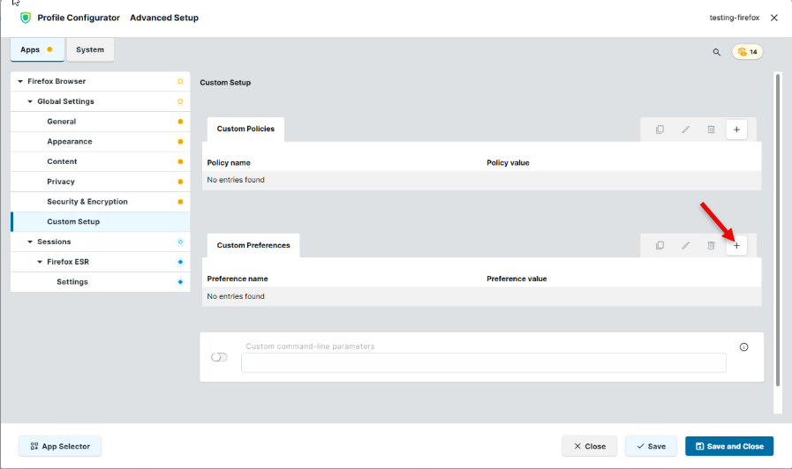
Task: Open Appearance settings in tree
Action: pyautogui.click(x=100, y=142)
